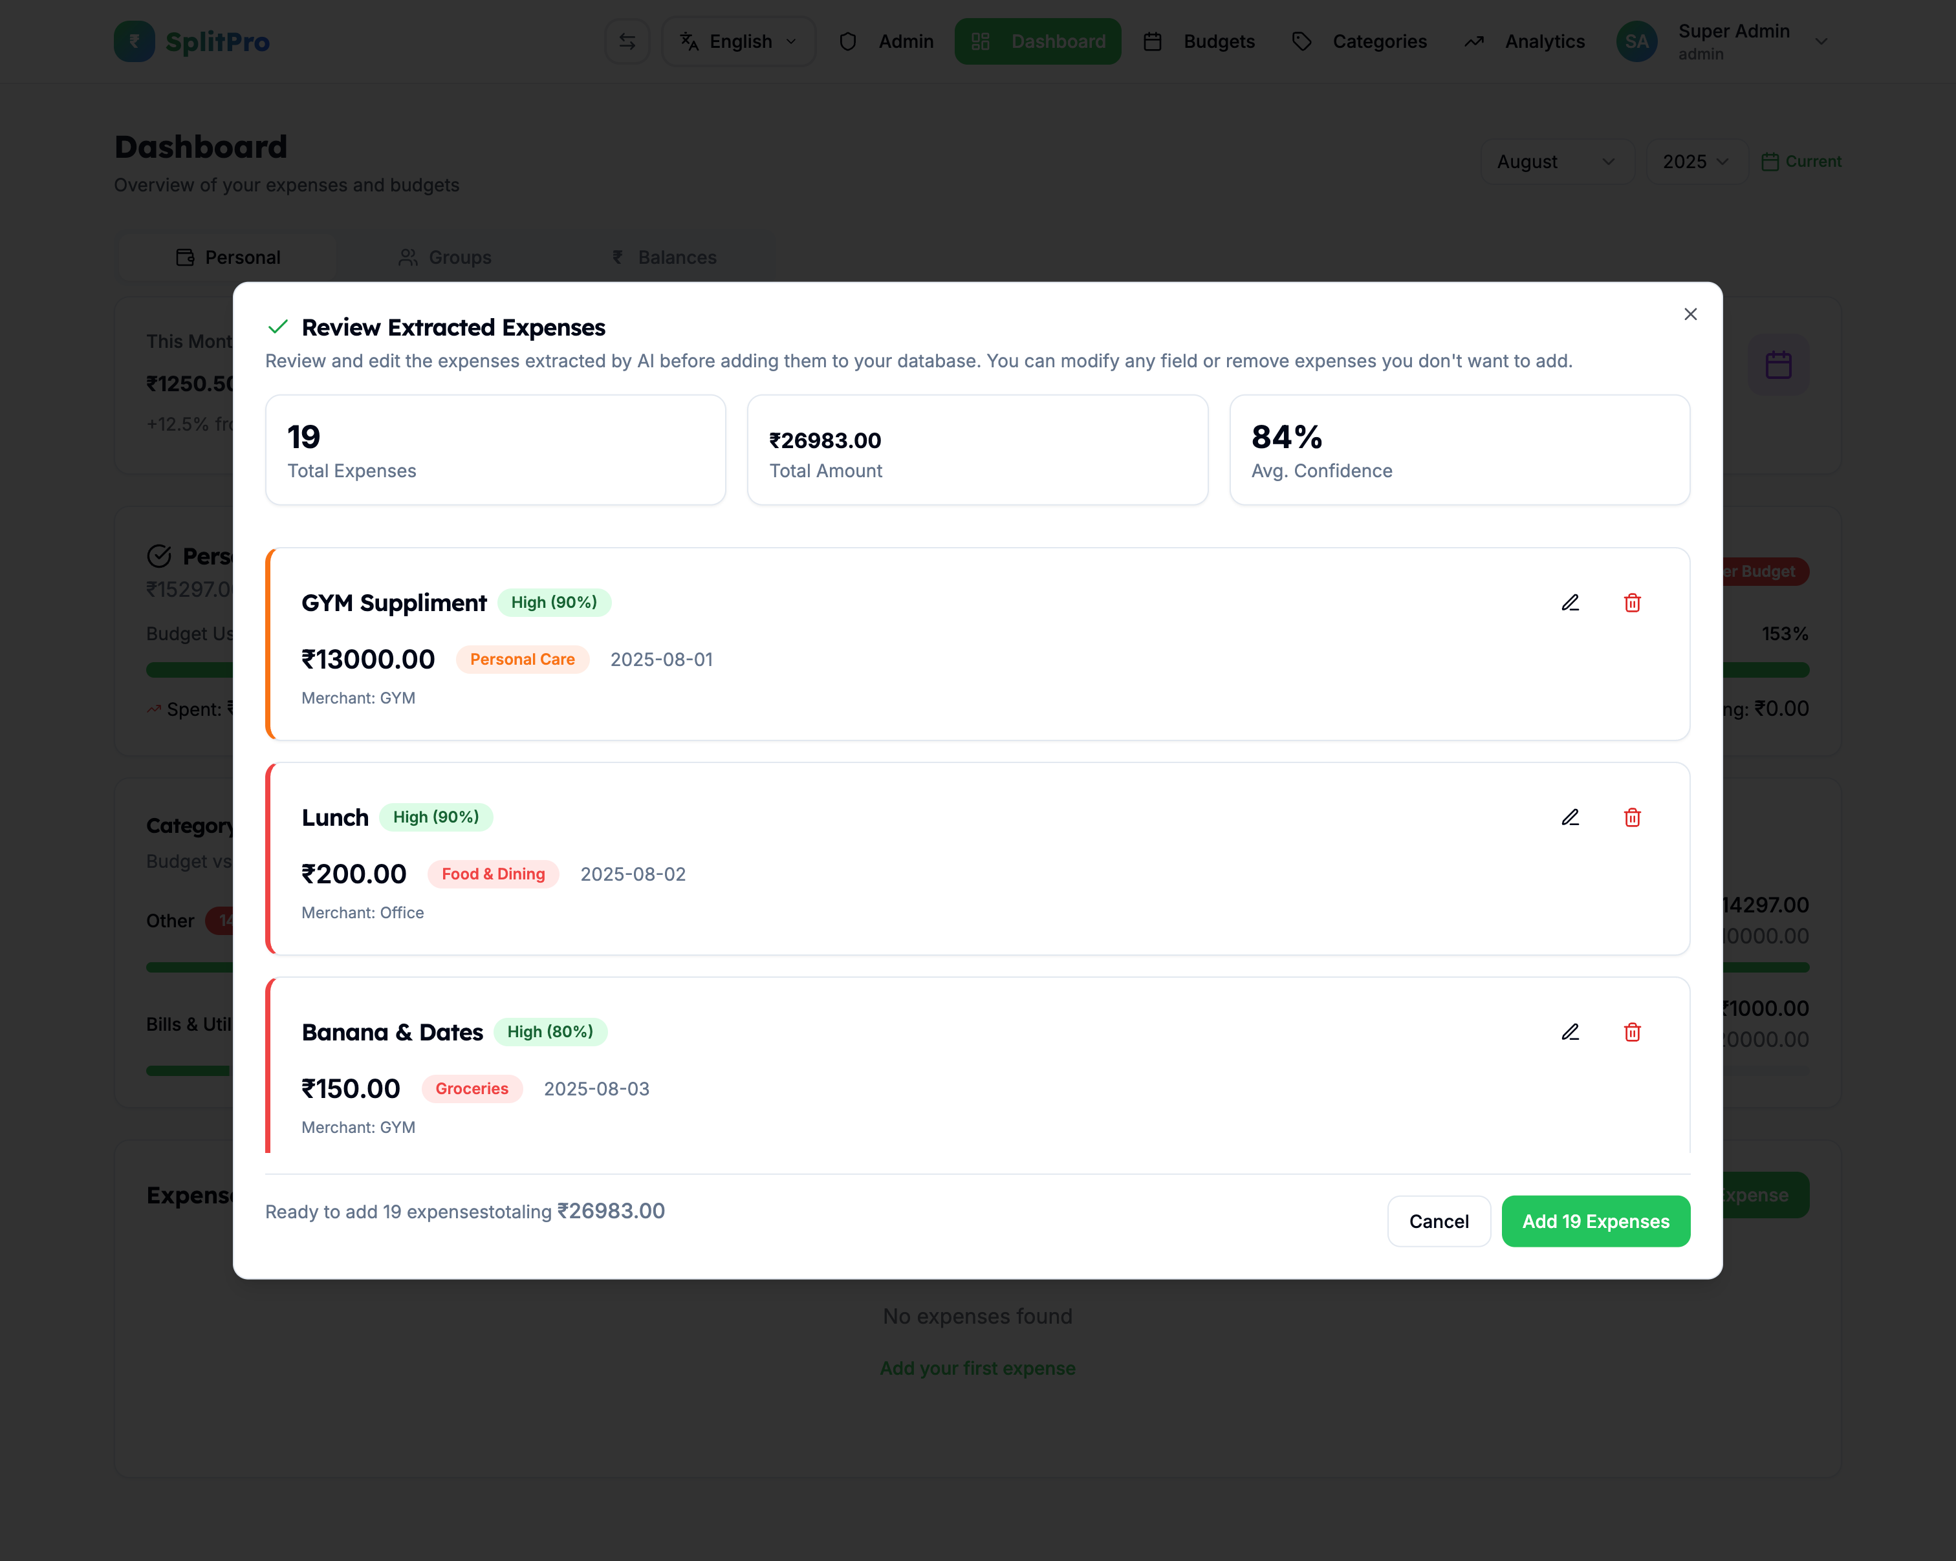This screenshot has width=1956, height=1561.
Task: Open the Analytics nav item
Action: [1524, 42]
